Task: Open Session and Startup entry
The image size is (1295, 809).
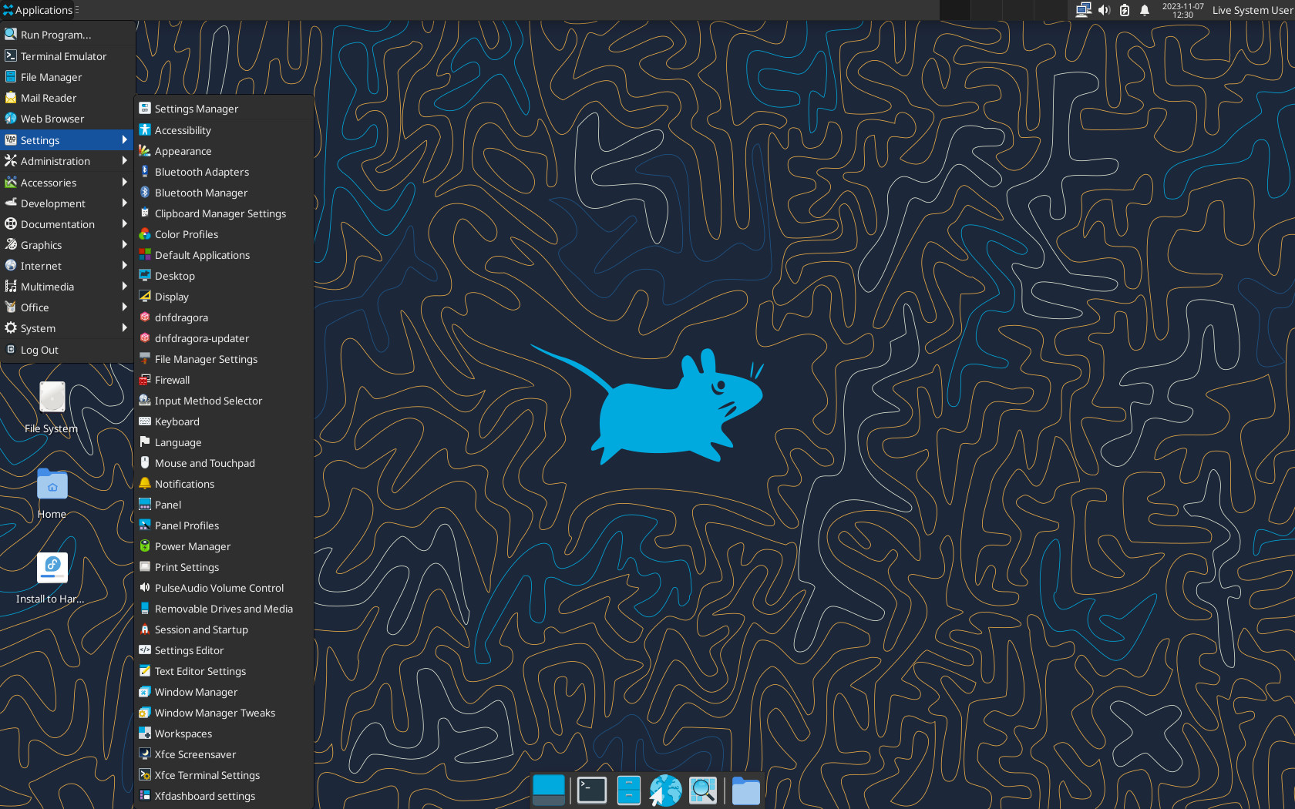Action: tap(224, 629)
